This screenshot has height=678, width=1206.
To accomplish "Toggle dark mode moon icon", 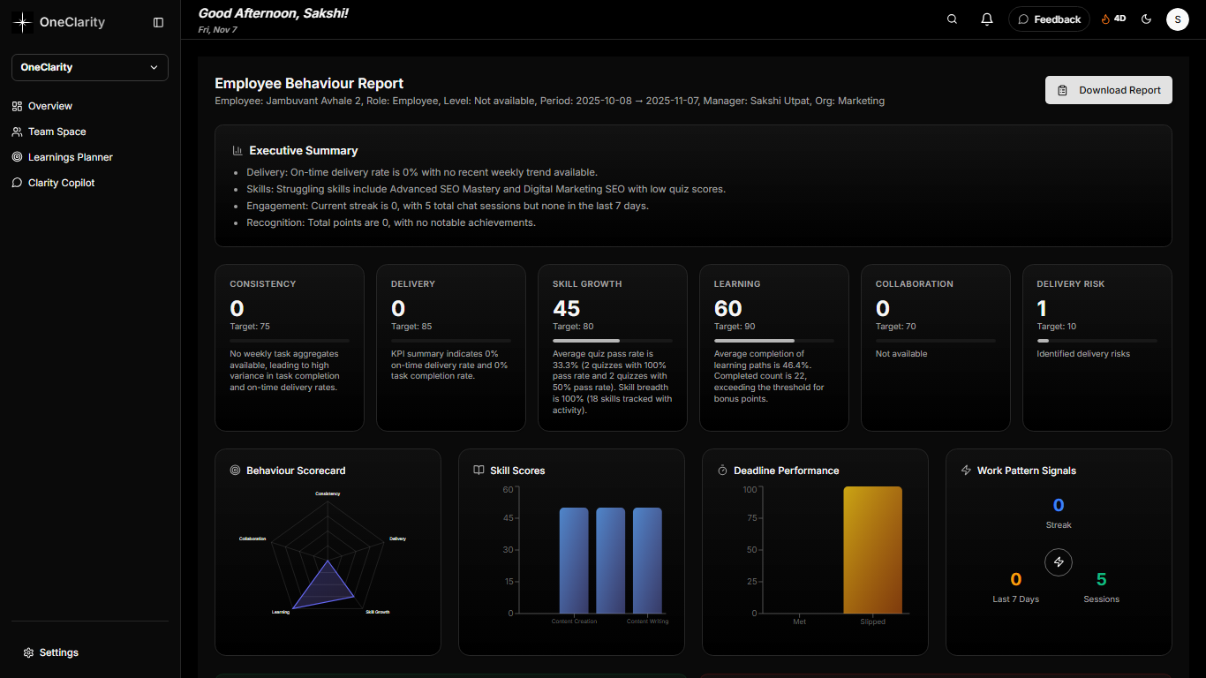I will point(1147,19).
